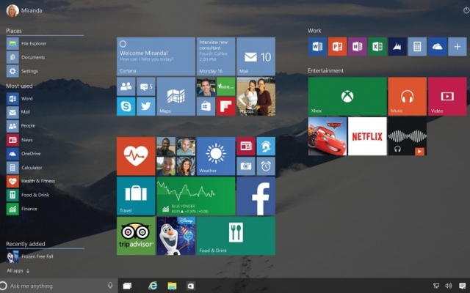This screenshot has width=470, height=293.
Task: Open the Store tile beside Flipboard tile
Action: (x=206, y=106)
